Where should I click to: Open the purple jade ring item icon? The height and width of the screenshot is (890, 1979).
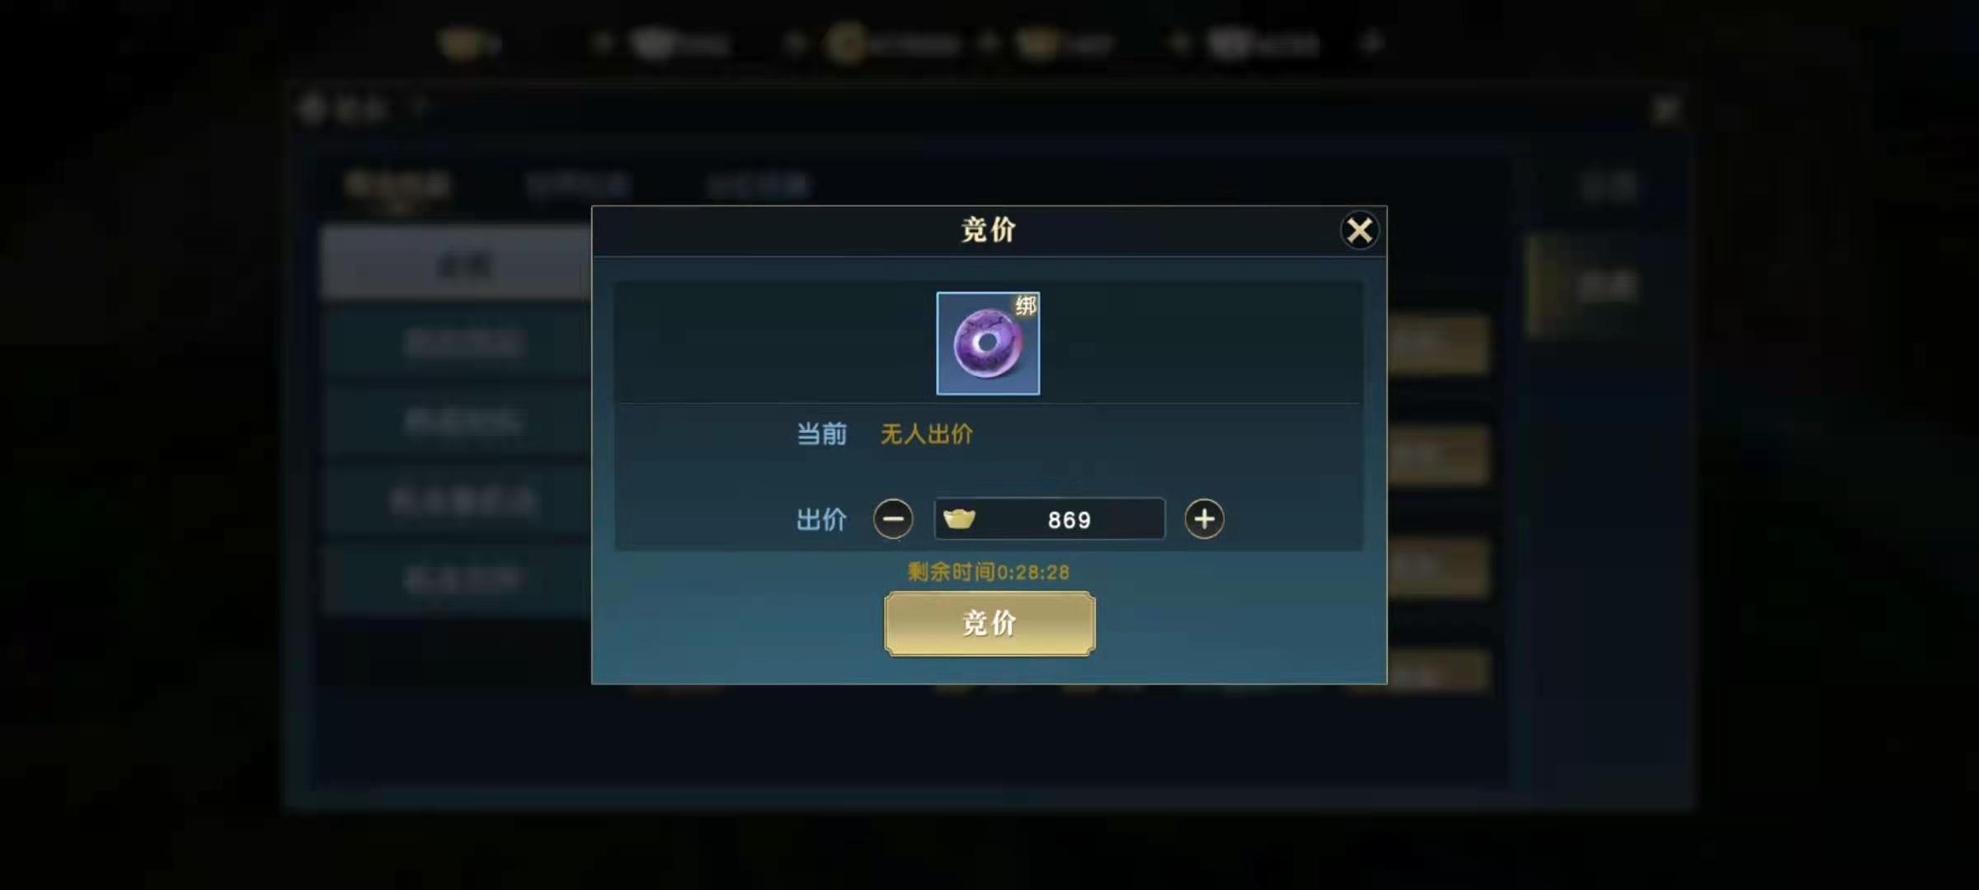(x=988, y=344)
